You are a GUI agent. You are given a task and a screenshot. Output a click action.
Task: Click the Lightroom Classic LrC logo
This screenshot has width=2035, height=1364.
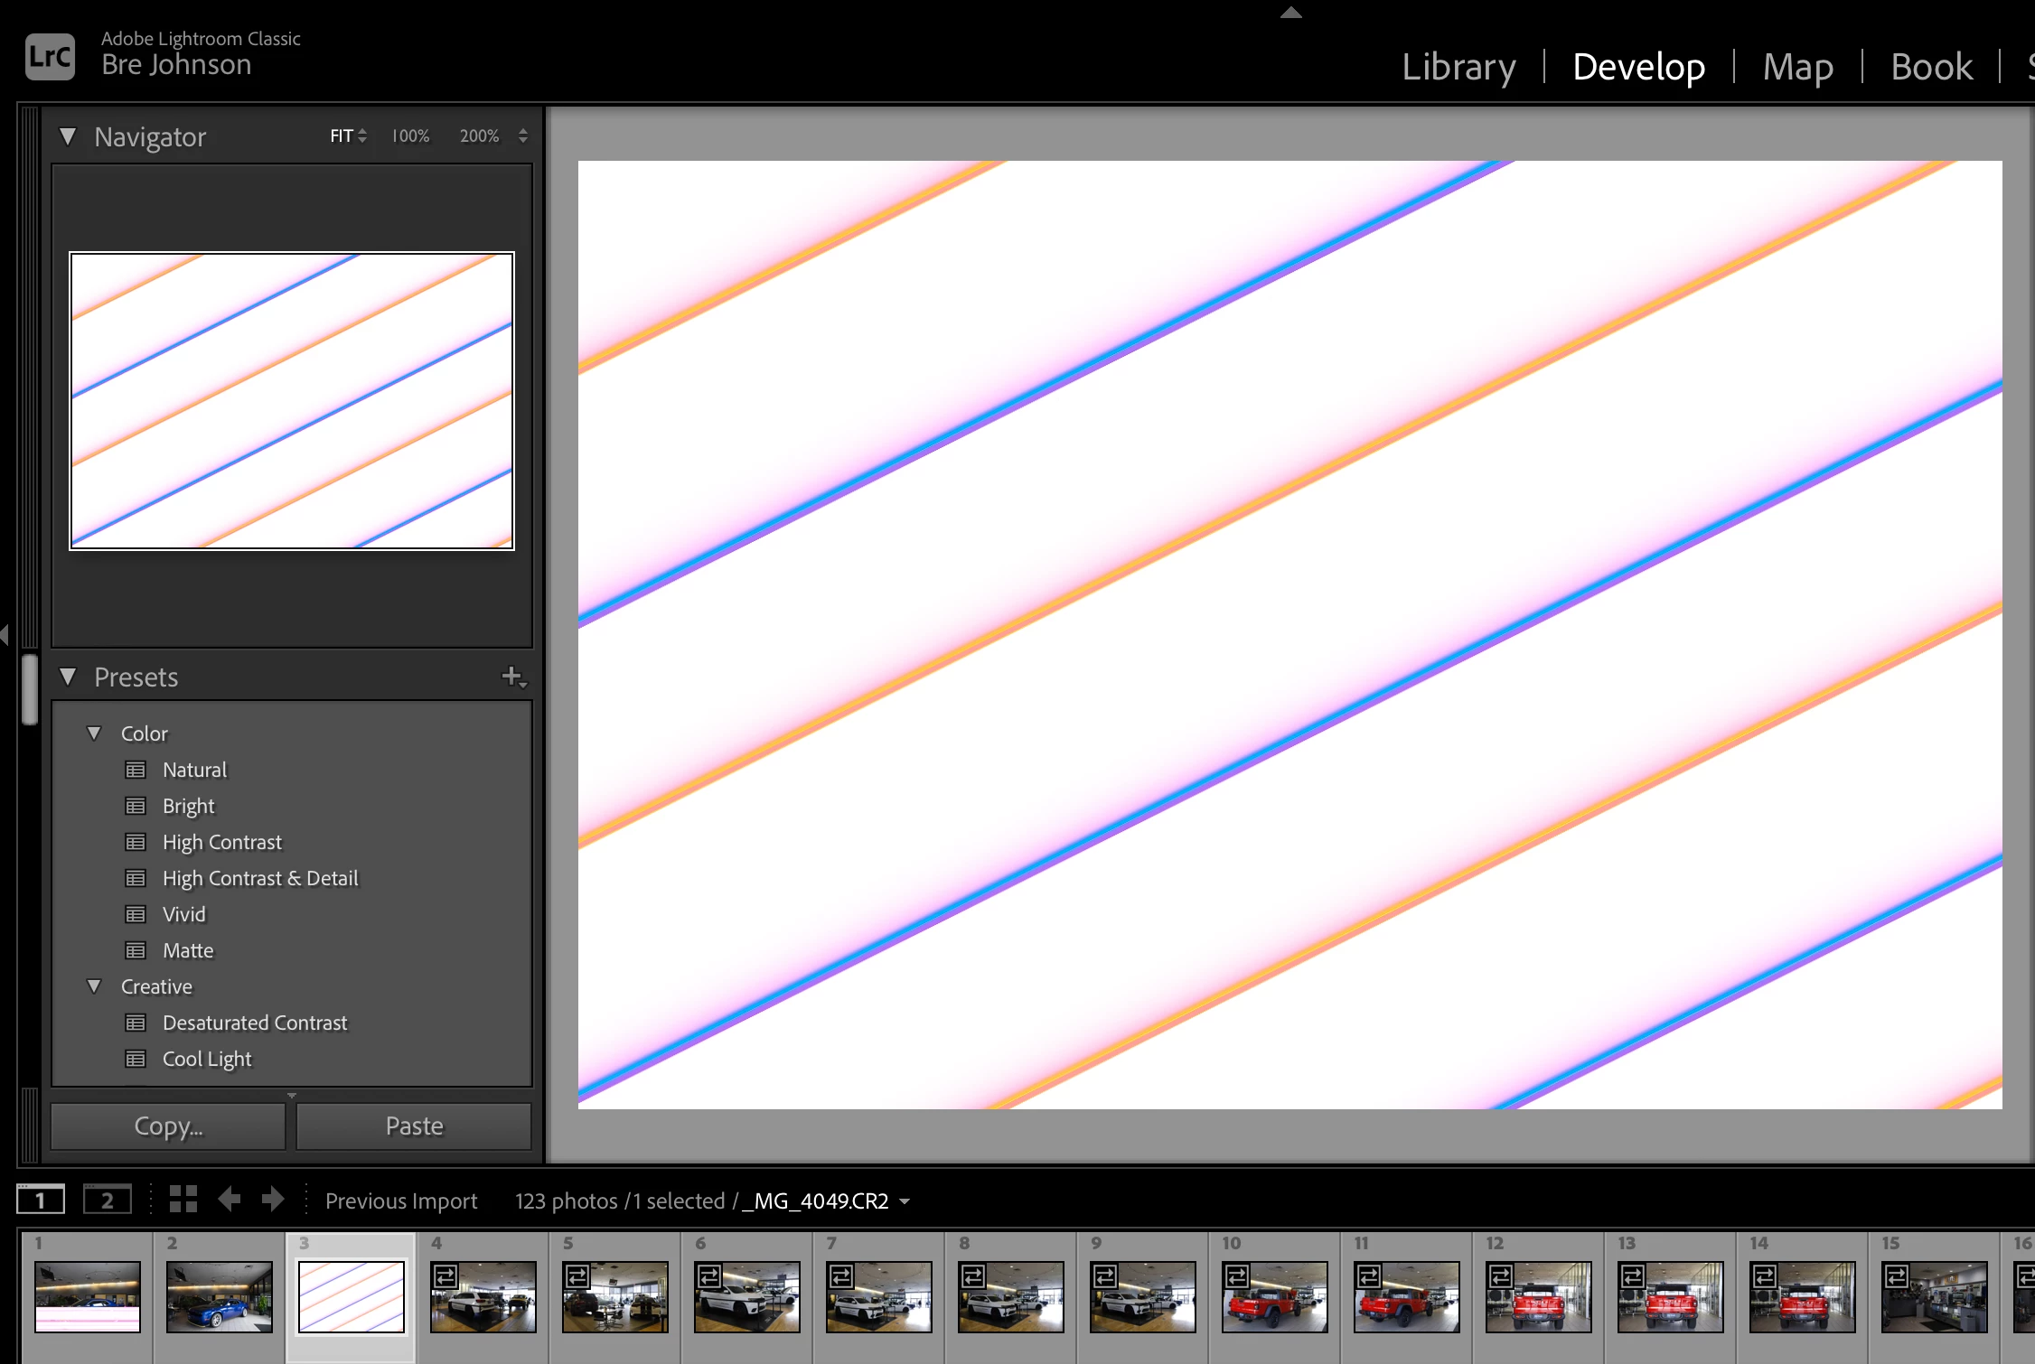point(50,57)
